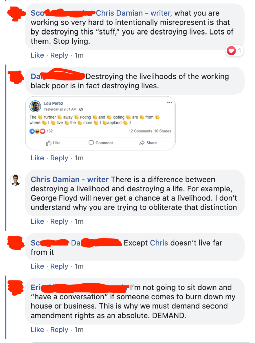Reply to 'destroying livelihoods' comment
The height and width of the screenshot is (343, 255).
[59, 158]
